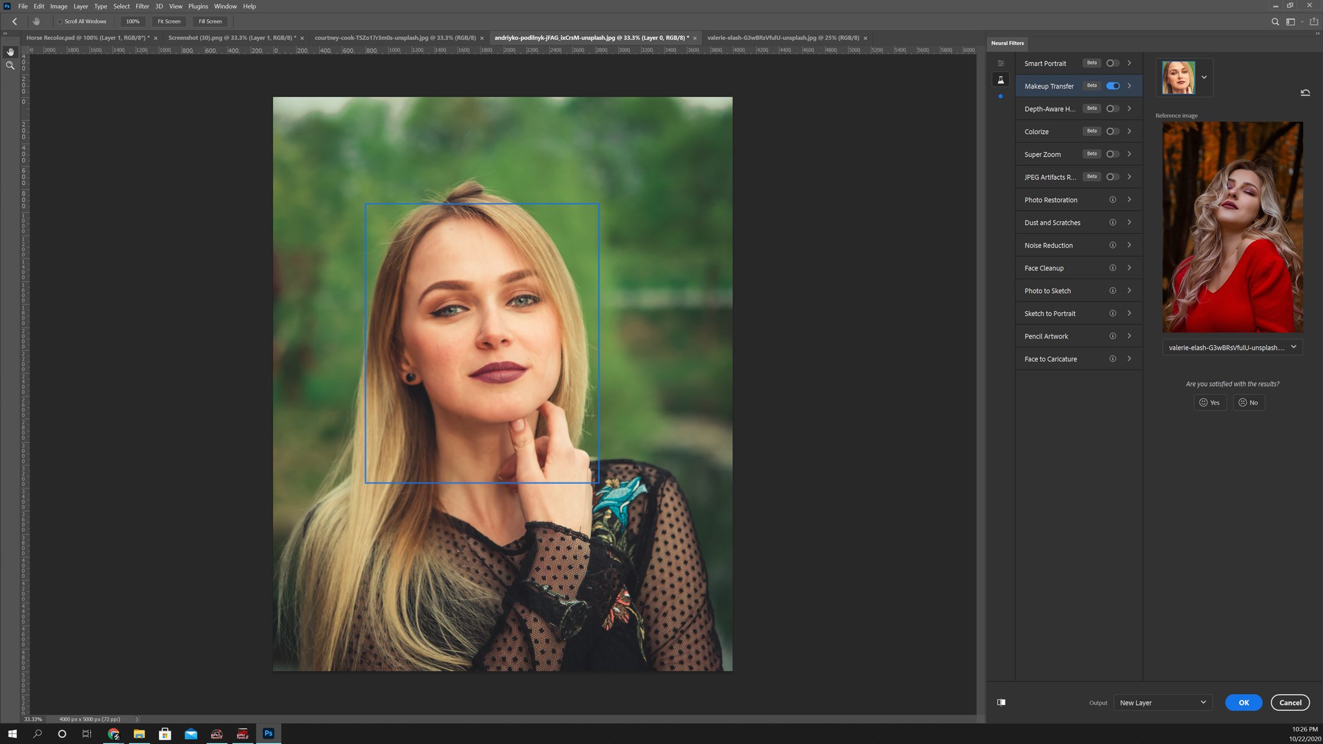Click the search icon in options bar

click(1275, 22)
